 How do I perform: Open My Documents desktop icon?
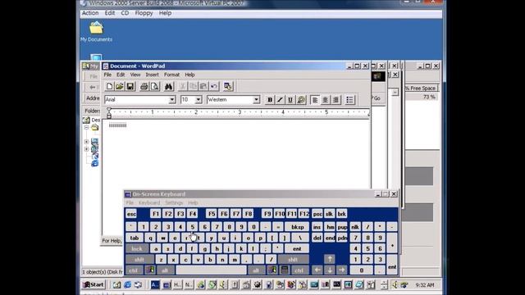96,32
